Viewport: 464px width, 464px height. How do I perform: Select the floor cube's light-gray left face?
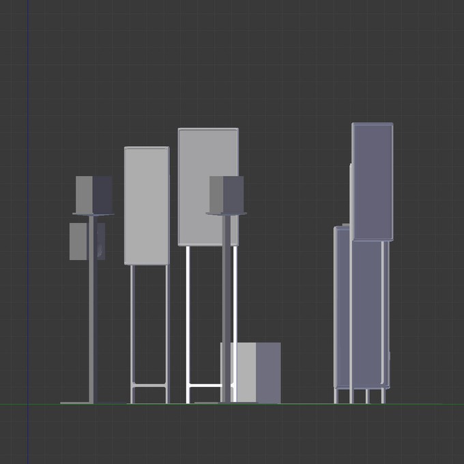(245, 373)
